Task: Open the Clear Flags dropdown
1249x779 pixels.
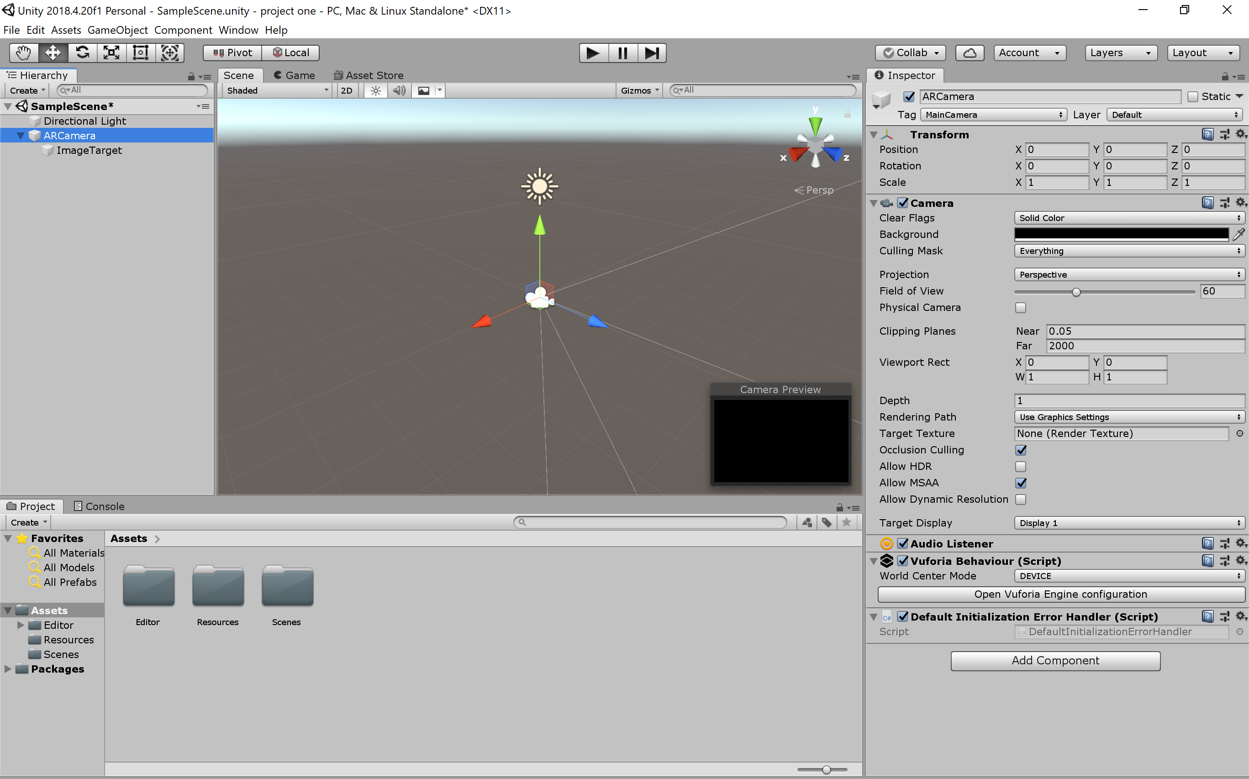Action: pos(1128,217)
